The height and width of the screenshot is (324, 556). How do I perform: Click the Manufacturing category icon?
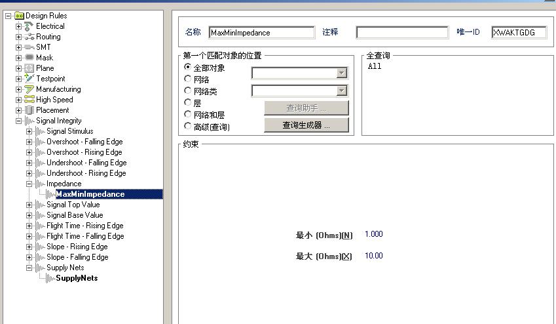29,89
